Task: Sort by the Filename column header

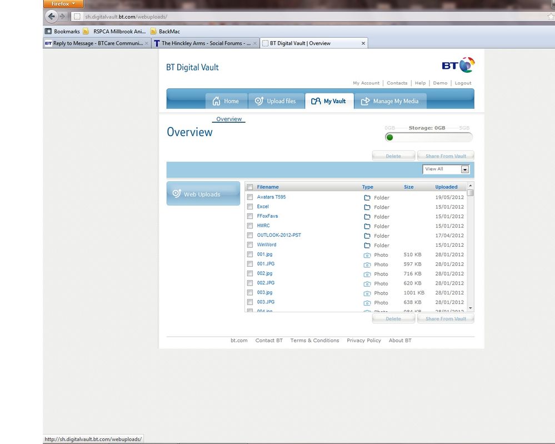Action: tap(268, 187)
